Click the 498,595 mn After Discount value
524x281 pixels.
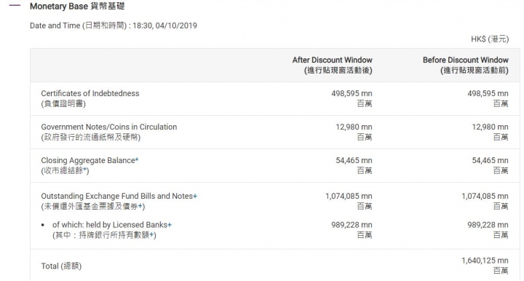pos(352,94)
